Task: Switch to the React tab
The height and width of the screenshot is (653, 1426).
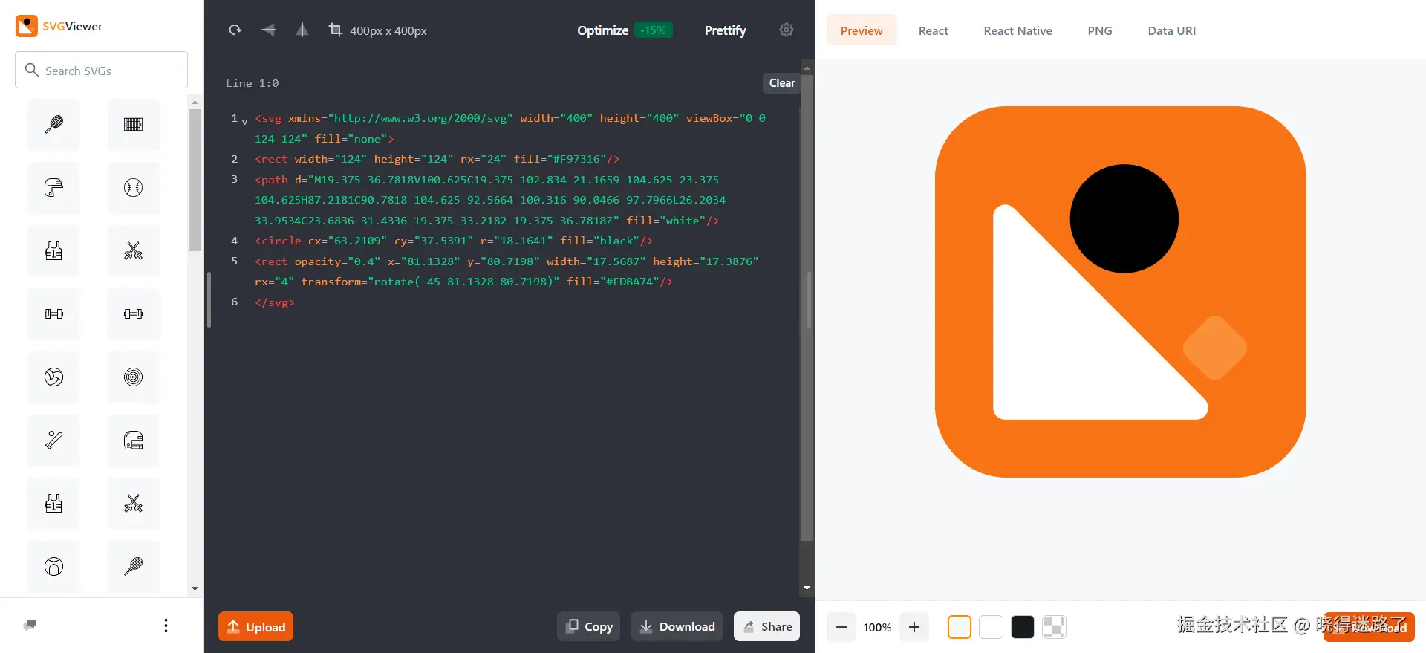Action: click(933, 30)
